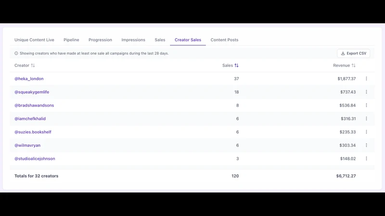The height and width of the screenshot is (216, 385).
Task: Follow the @bradshawandsons creator link
Action: tap(34, 105)
